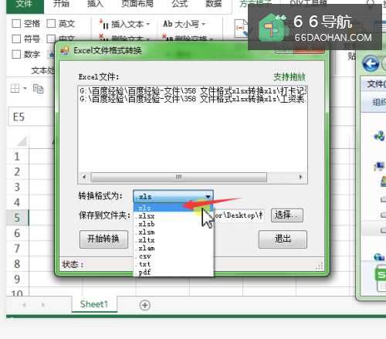
Task: Open the 插入文本 insert text tool
Action: click(124, 25)
